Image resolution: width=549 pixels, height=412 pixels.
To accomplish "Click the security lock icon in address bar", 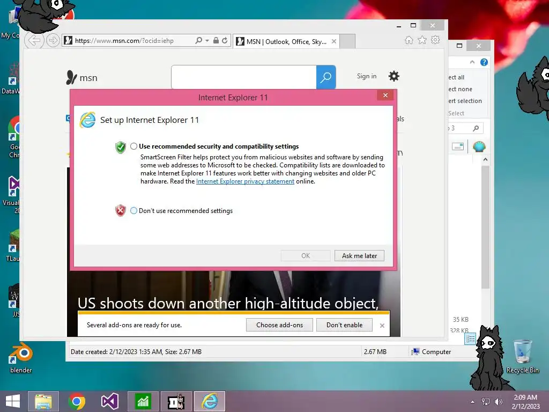I will tap(216, 41).
